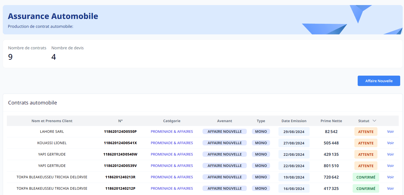View contract 1186201240213R details
The height and width of the screenshot is (195, 404).
pyautogui.click(x=390, y=177)
